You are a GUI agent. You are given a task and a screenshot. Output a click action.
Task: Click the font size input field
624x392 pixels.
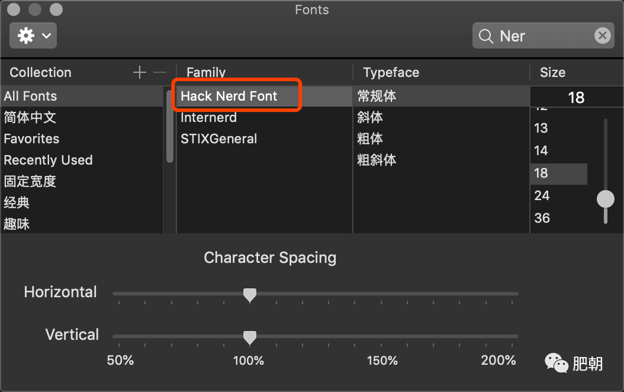click(576, 97)
